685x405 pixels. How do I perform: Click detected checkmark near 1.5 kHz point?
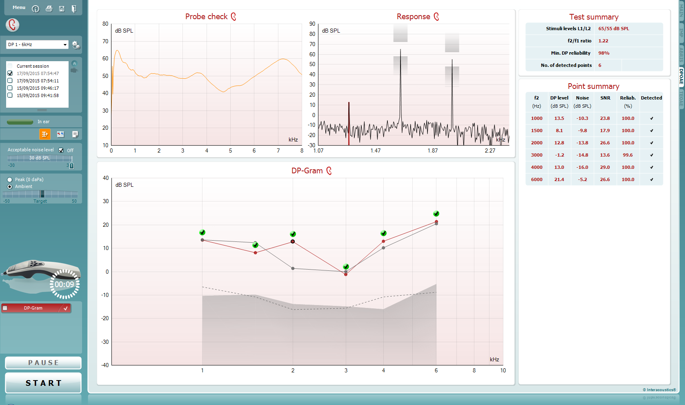[x=255, y=245]
